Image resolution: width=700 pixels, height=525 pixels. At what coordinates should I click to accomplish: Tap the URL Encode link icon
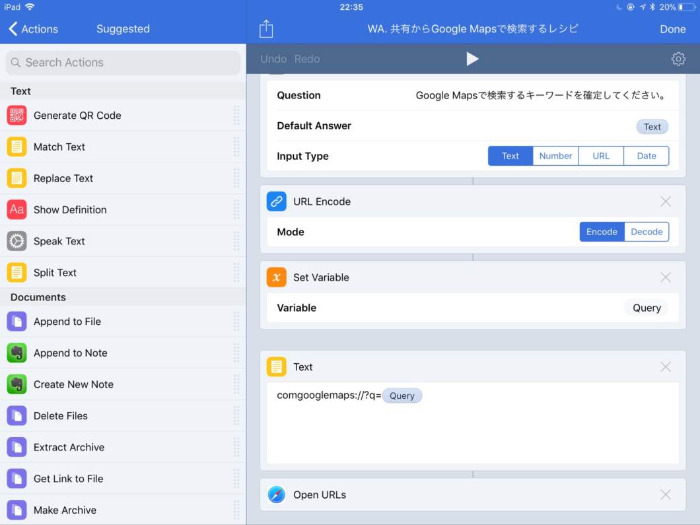tap(276, 201)
